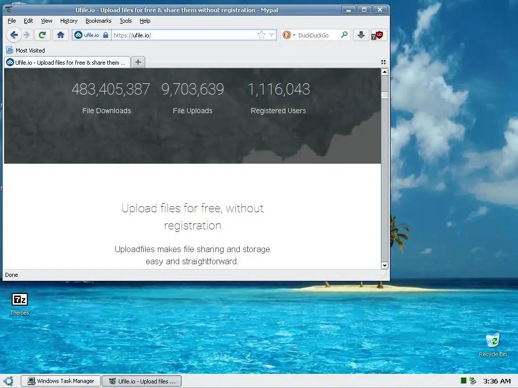This screenshot has width=518, height=388.
Task: Click the address bar URL field
Action: [183, 35]
